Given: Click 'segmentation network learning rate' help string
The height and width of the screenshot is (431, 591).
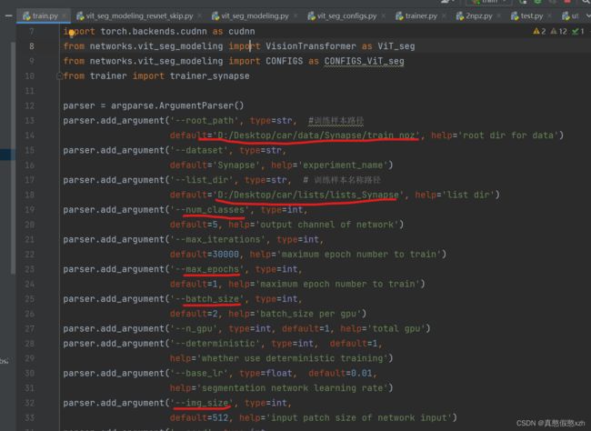Looking at the screenshot, I should [x=295, y=388].
